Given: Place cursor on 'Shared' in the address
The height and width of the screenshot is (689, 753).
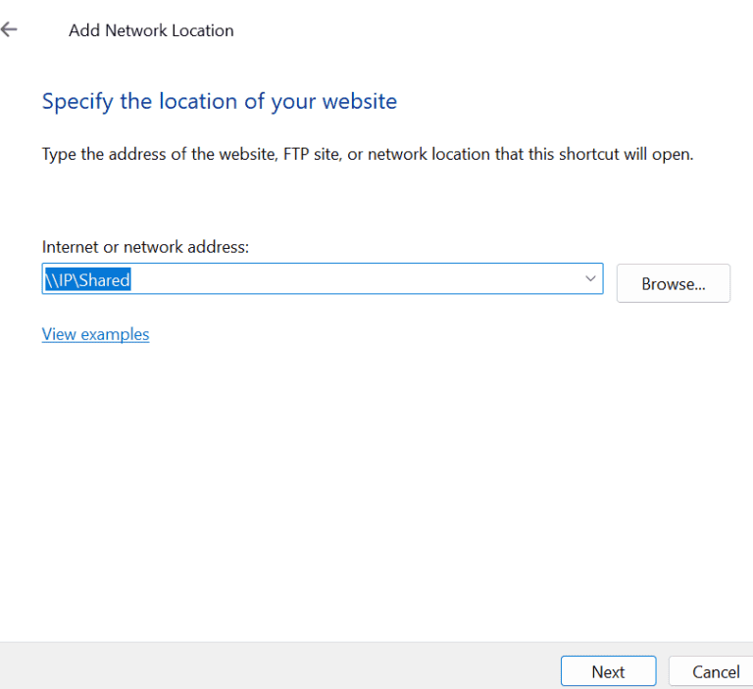Looking at the screenshot, I should 105,280.
